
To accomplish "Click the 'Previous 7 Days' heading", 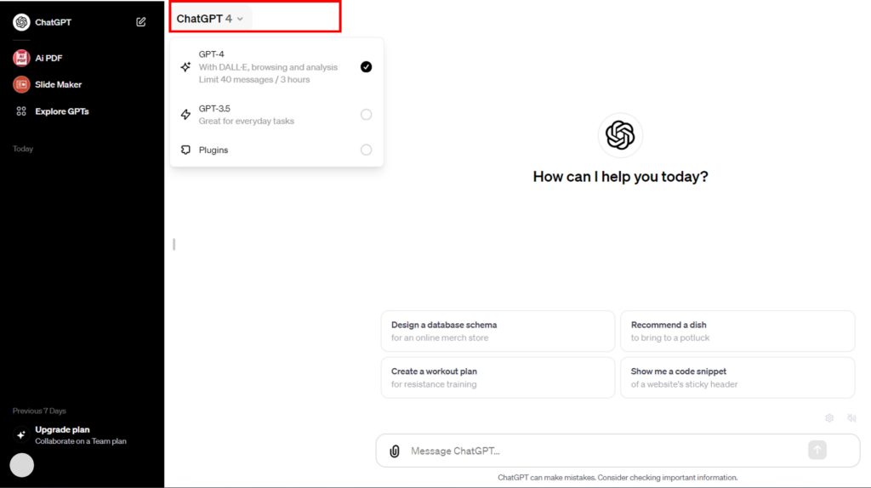I will (39, 411).
